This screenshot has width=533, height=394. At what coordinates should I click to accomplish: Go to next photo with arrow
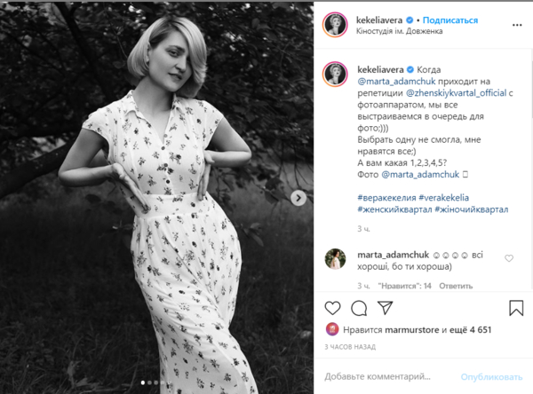[298, 198]
